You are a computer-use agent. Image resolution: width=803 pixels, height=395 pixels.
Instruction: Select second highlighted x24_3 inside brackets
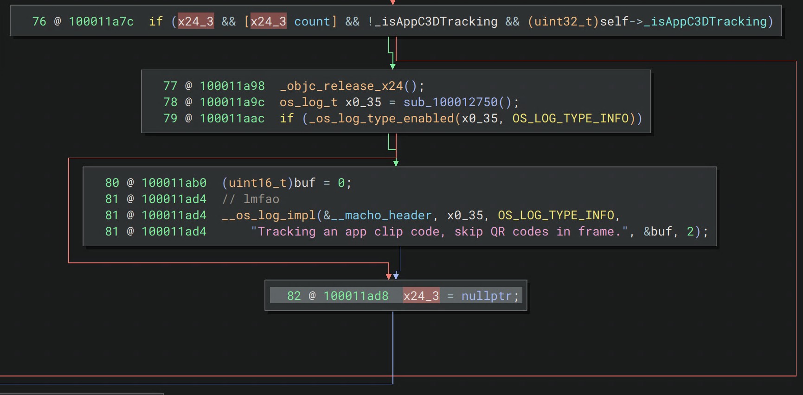269,21
